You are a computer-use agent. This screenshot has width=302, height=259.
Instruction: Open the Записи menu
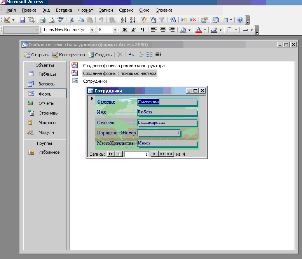click(106, 10)
